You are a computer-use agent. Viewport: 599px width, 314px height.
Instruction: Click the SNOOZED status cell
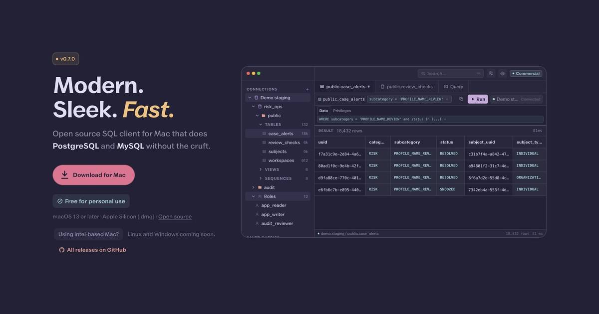tap(450, 190)
